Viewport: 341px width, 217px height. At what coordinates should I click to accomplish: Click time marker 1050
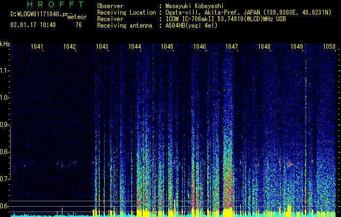coord(329,46)
